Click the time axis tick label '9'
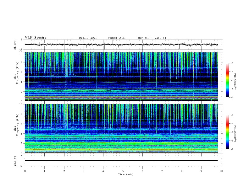249x192 pixels. tap(201, 171)
